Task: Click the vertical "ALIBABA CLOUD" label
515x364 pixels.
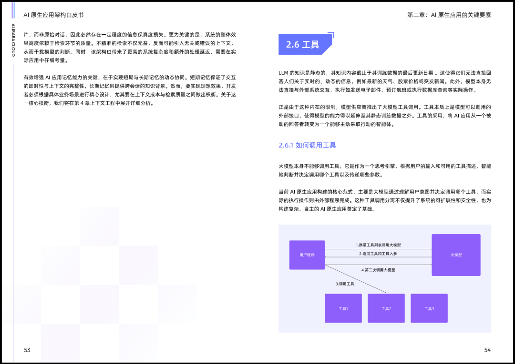Action: click(13, 40)
